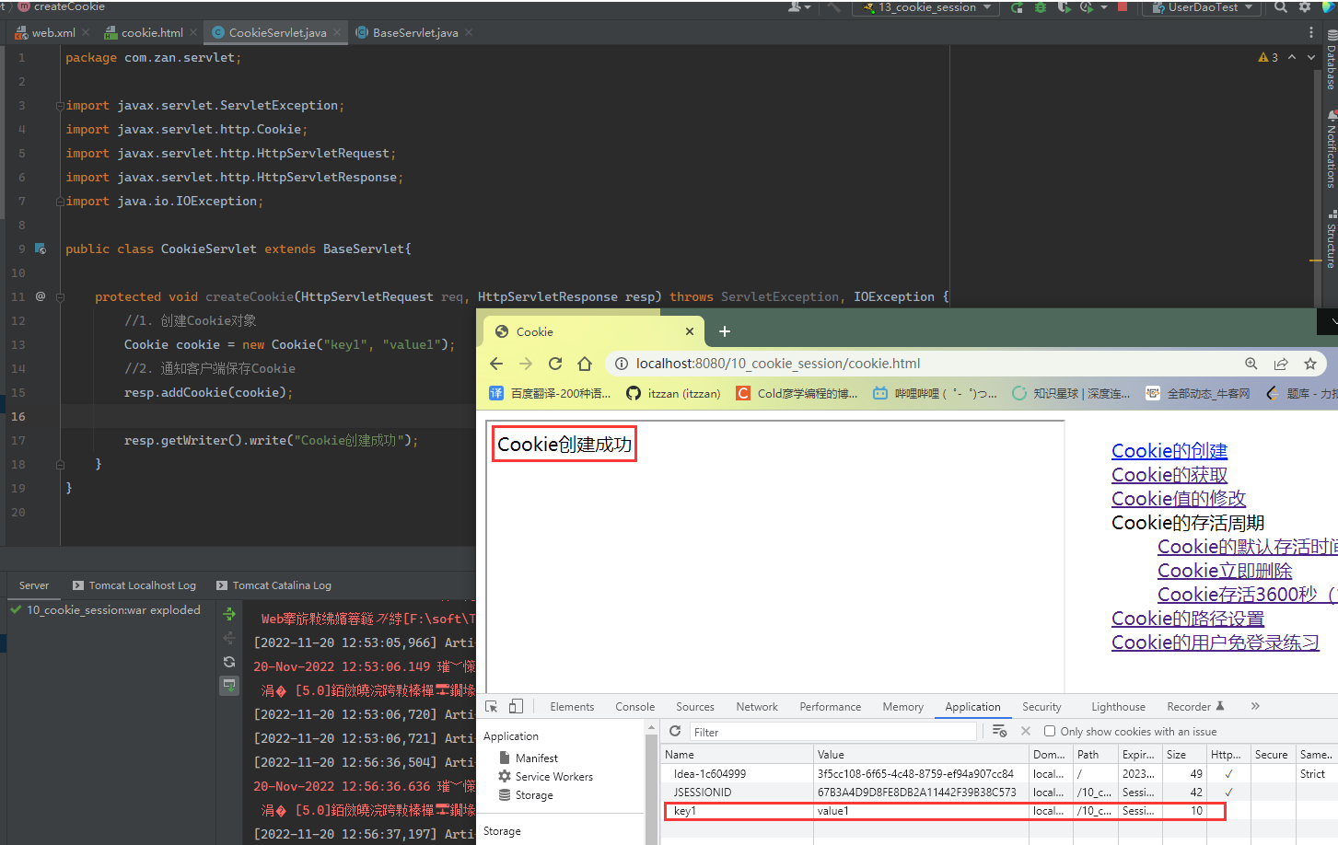Open the DevTools Lighthouse tab
Image resolution: width=1338 pixels, height=845 pixels.
point(1119,707)
